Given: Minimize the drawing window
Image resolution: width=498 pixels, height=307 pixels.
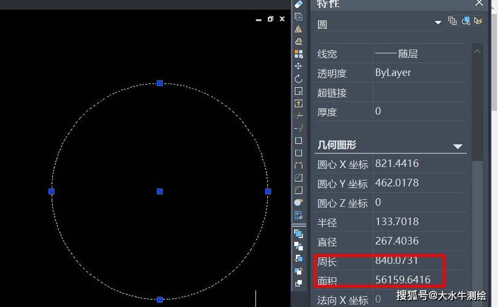Looking at the screenshot, I should click(x=259, y=20).
